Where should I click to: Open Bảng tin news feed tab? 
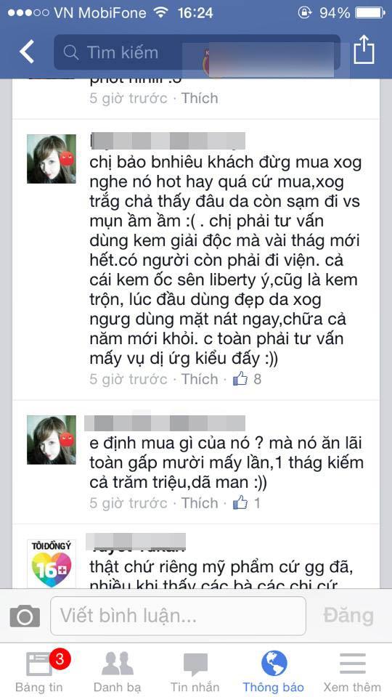pyautogui.click(x=38, y=669)
